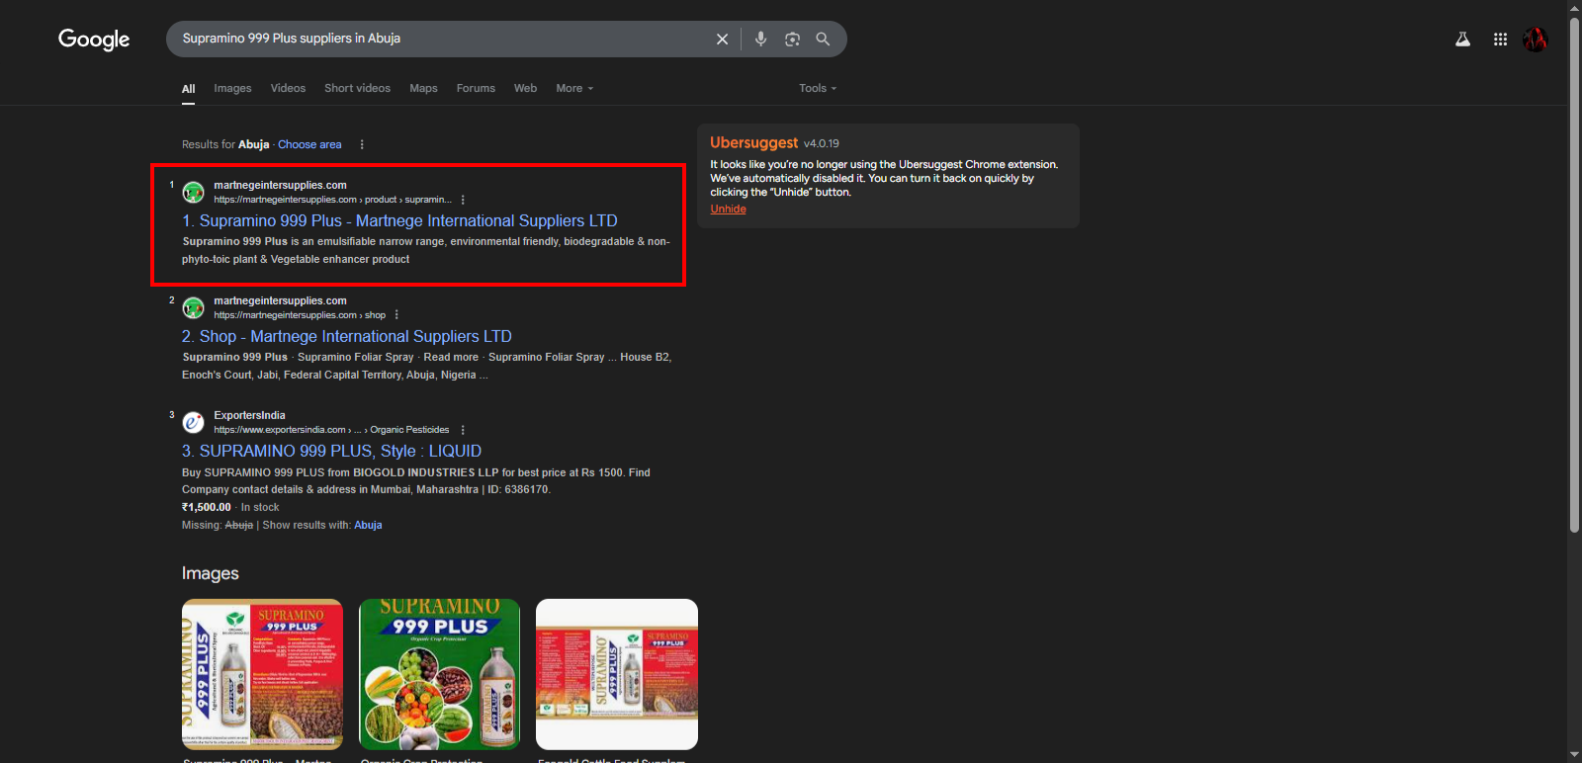Open three-dot menu of the shop result
This screenshot has height=763, width=1582.
[396, 315]
